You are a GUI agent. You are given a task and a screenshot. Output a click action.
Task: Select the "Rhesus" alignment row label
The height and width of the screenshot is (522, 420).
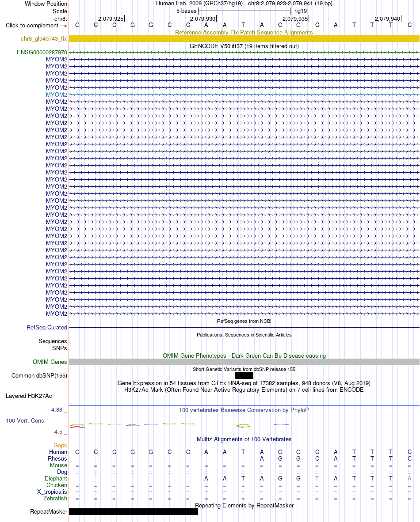coord(57,458)
